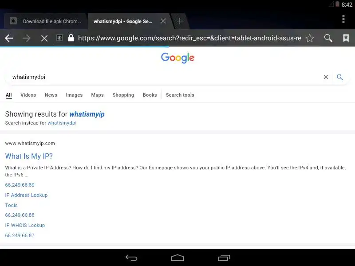This screenshot has height=266, width=355.
Task: Click the corrected whatismyip suggestion link
Action: tap(87, 114)
